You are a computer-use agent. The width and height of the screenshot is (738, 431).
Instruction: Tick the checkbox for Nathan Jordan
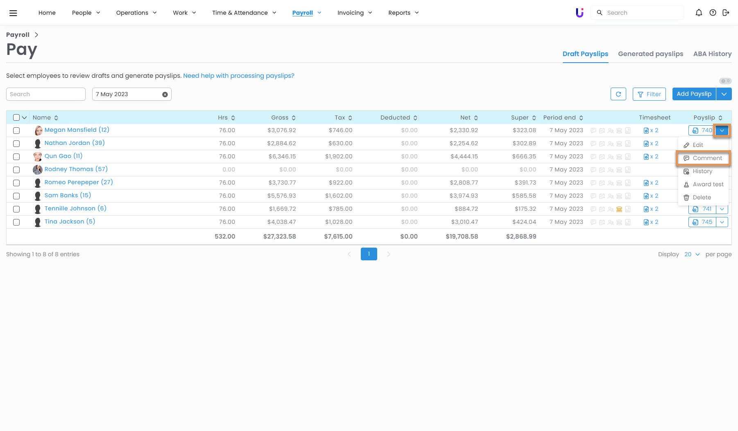[16, 144]
